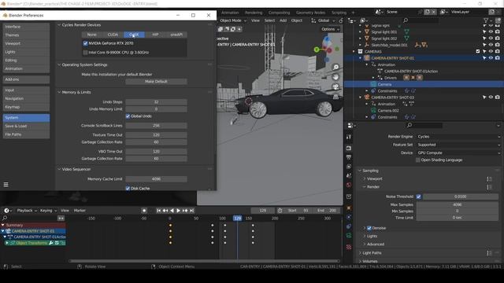Select the CUDA device tab
This screenshot has height=283, width=504.
coord(113,35)
